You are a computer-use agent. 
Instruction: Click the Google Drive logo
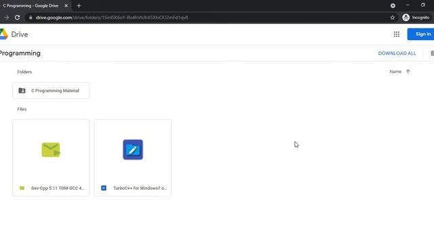coord(3,35)
